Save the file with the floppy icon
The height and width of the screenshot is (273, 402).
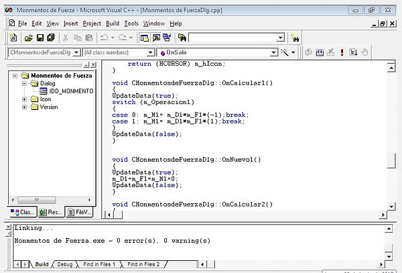pyautogui.click(x=40, y=38)
